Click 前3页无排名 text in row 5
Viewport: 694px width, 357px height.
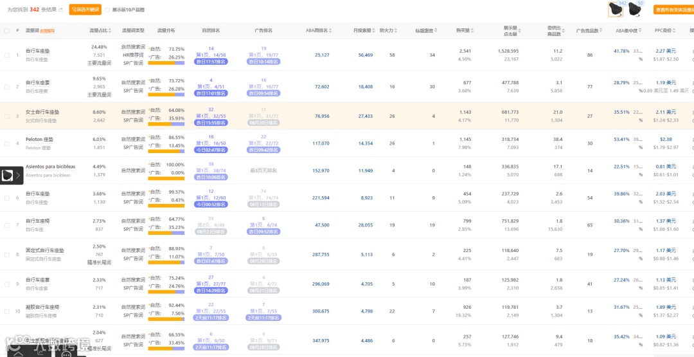pos(263,170)
